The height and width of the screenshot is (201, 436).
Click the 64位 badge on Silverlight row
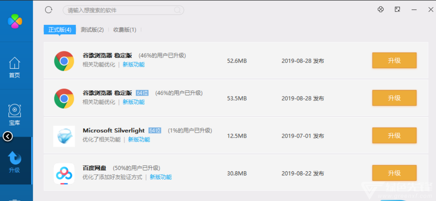155,131
